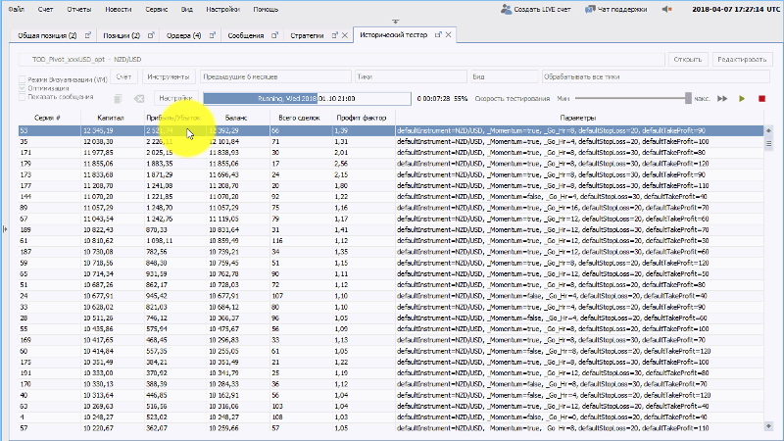Mute sound with the speaker icon
Image resolution: width=784 pixels, height=441 pixels.
coord(666,9)
